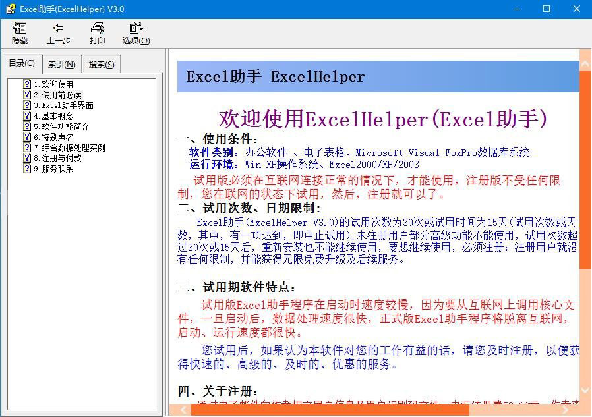
Task: Click the help icon beside 9.服务联系
Action: coord(27,168)
